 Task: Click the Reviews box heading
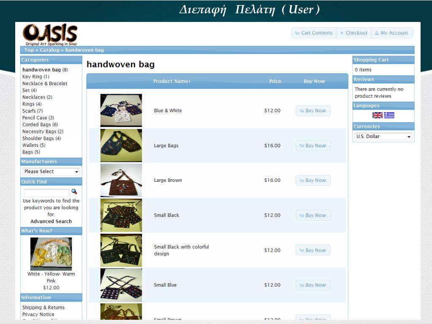pyautogui.click(x=383, y=79)
